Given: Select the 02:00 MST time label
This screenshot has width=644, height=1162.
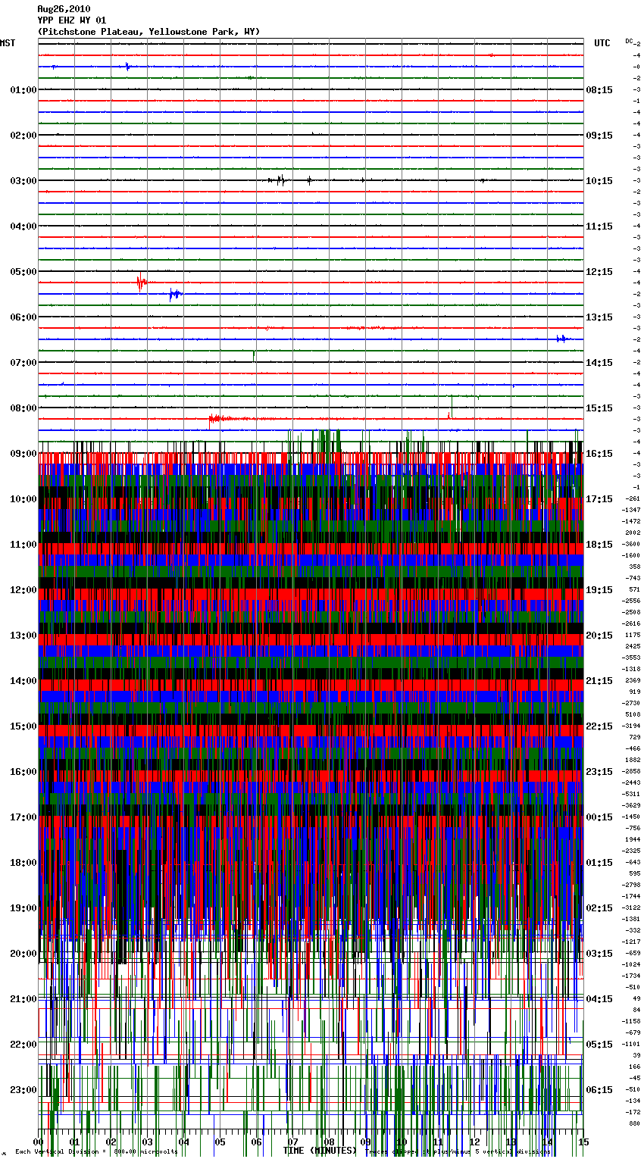Looking at the screenshot, I should [23, 136].
